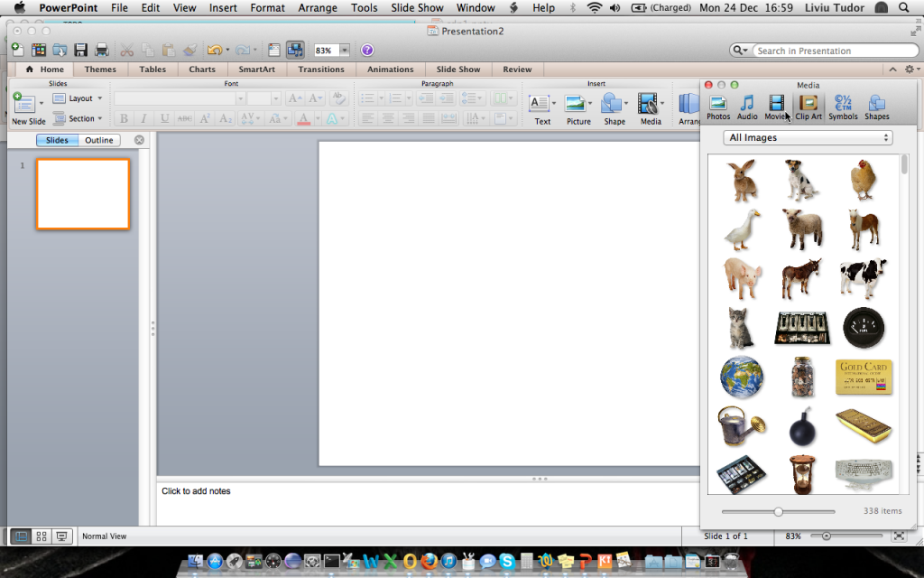Screen dimensions: 924x578
Task: Switch to Slide Sorter view button
Action: pos(42,536)
